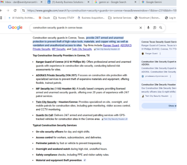The image size is (187, 165).
Task: Select 'Top Construction Security Providers in Conroe, TX' heading
Action: pyautogui.click(x=61, y=56)
